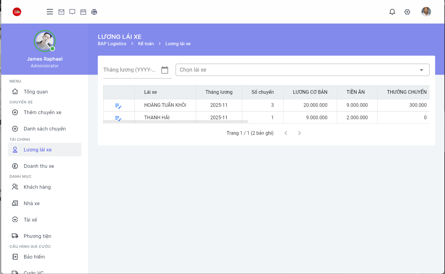Edit THANH HẢI salary row
This screenshot has width=445, height=274.
(x=118, y=118)
